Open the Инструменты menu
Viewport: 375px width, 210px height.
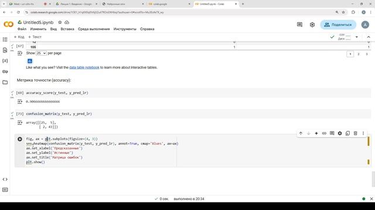[x=125, y=29]
